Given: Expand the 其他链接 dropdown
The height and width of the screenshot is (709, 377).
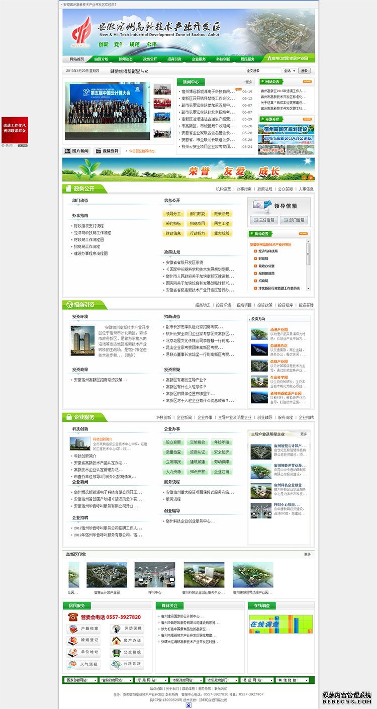Looking at the screenshot, I should coord(292,680).
